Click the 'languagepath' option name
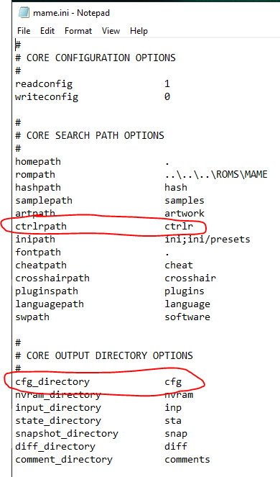280x477 pixels. click(50, 304)
